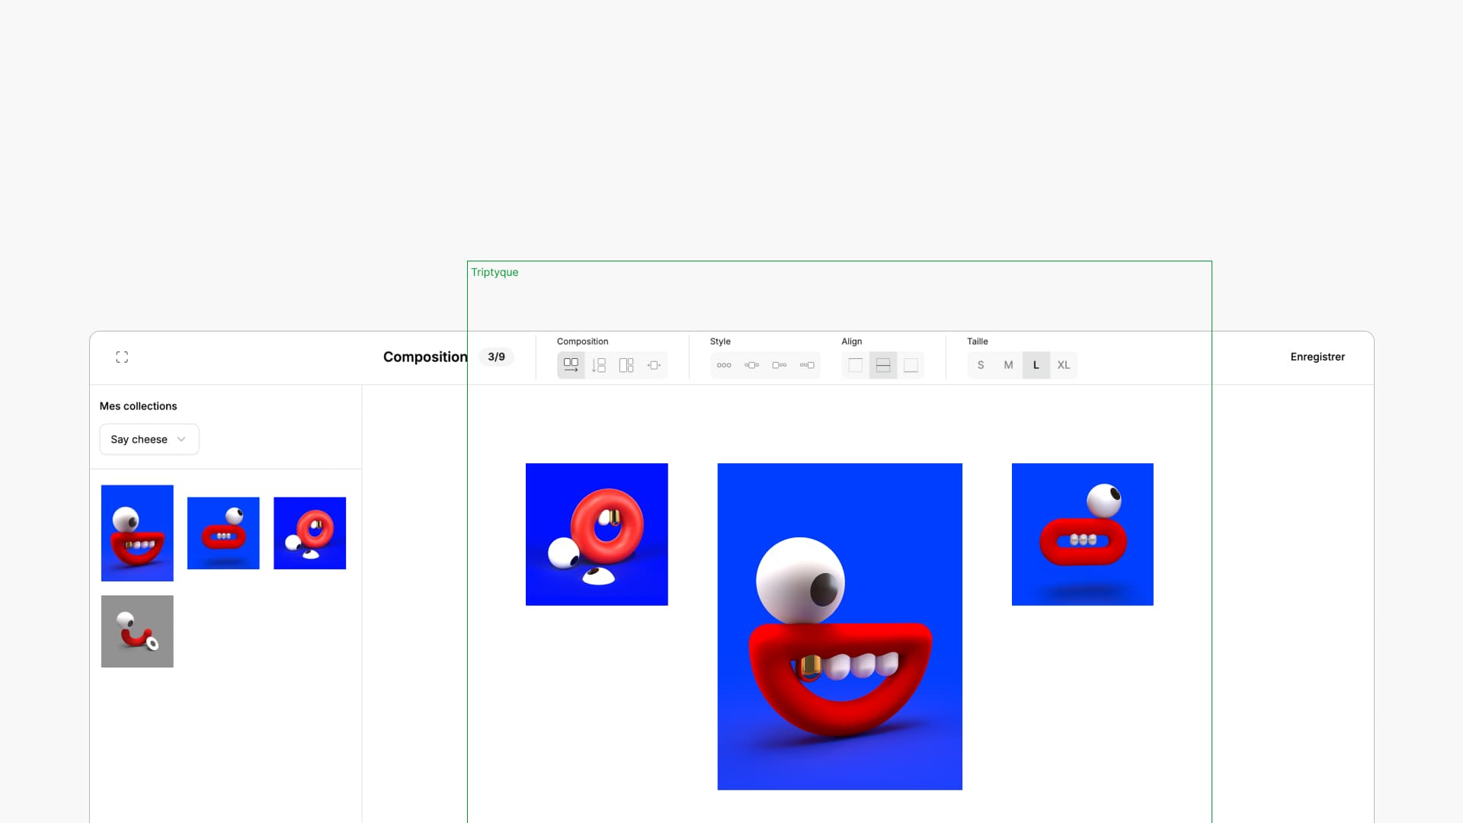
Task: Apply the equal-size three squares style
Action: tap(724, 365)
